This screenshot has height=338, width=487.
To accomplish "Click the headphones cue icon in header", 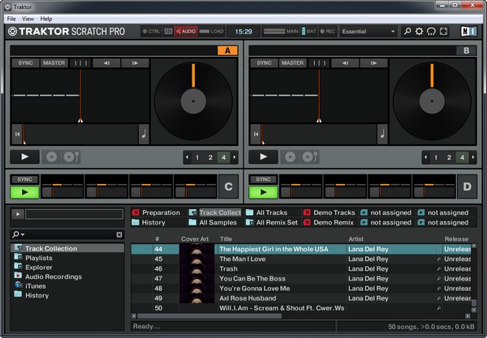I will (x=431, y=32).
